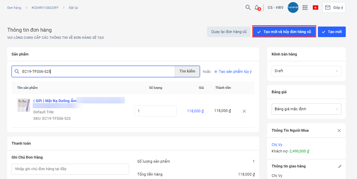The height and width of the screenshot is (179, 357).
Task: Click Quay lại đơn hàng cũ button
Action: 228,32
